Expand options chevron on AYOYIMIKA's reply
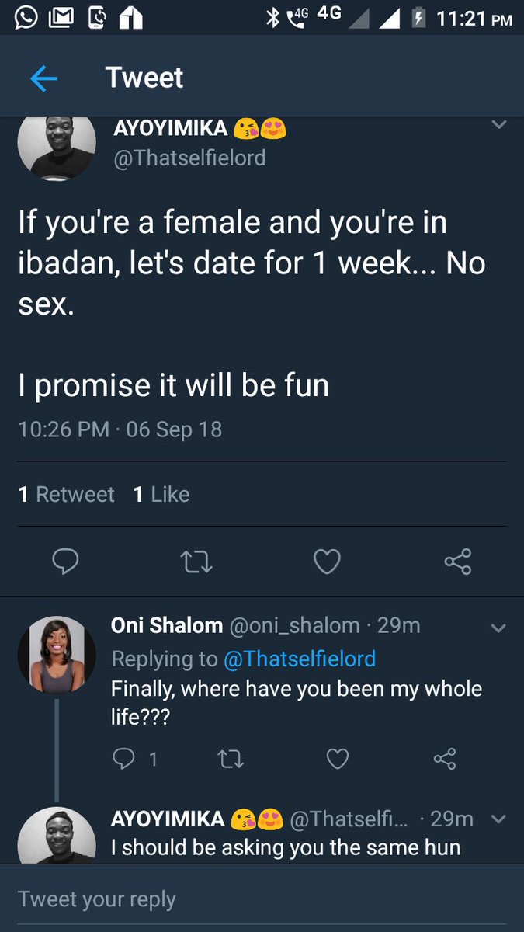 [498, 819]
